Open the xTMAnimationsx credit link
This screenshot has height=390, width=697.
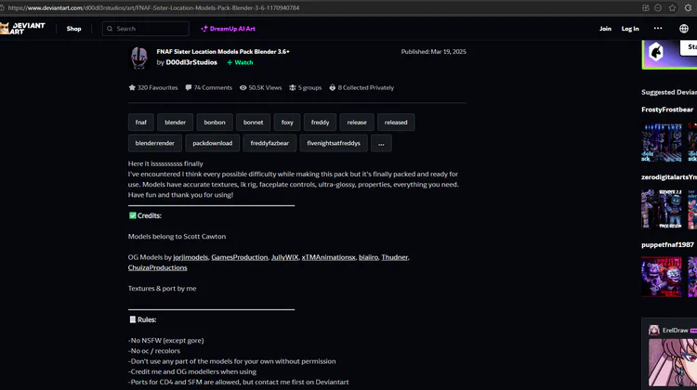(x=328, y=257)
